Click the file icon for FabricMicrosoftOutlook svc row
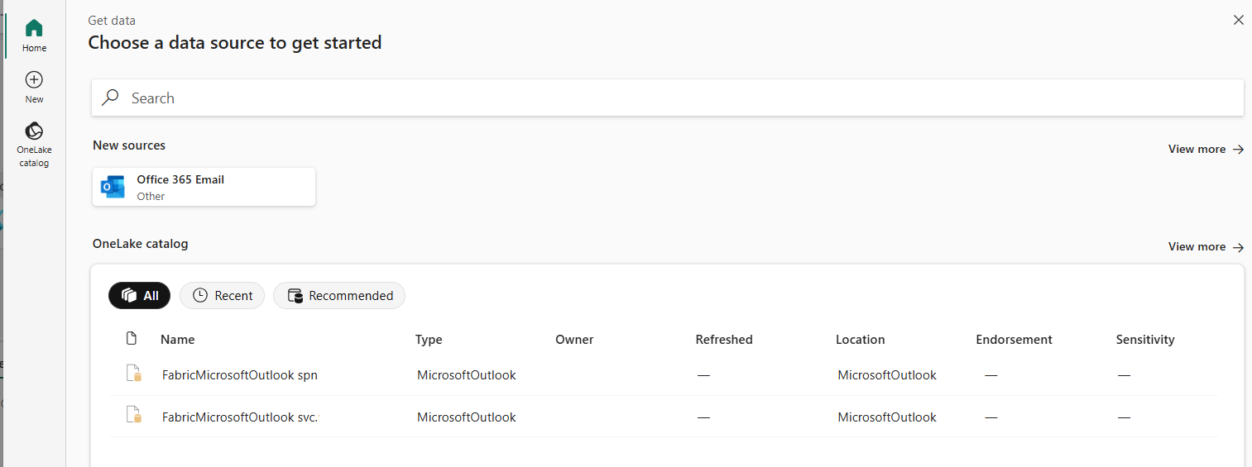The width and height of the screenshot is (1252, 467). (x=133, y=415)
